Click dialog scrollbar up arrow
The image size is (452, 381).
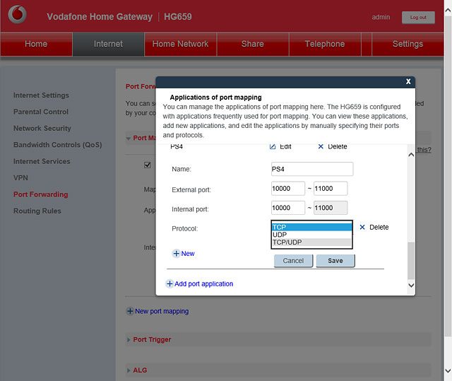click(411, 155)
